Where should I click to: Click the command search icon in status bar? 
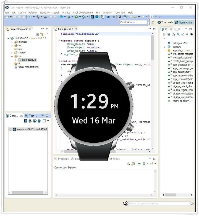point(125,204)
